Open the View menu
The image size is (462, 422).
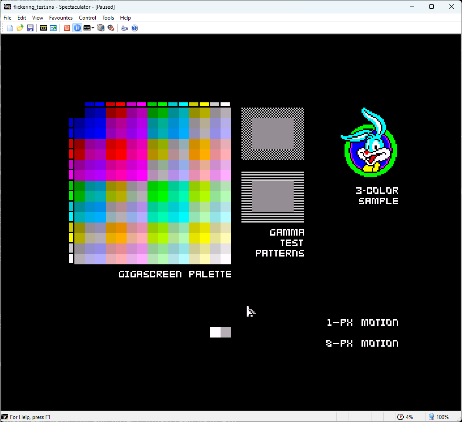click(37, 18)
